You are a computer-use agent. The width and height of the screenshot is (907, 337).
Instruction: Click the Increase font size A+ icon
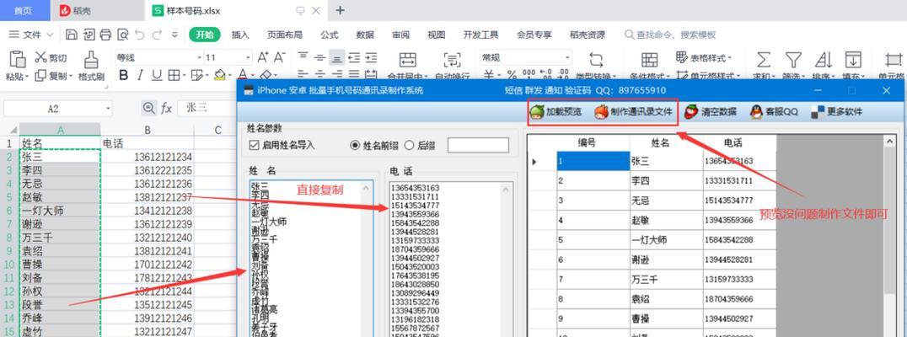[263, 57]
